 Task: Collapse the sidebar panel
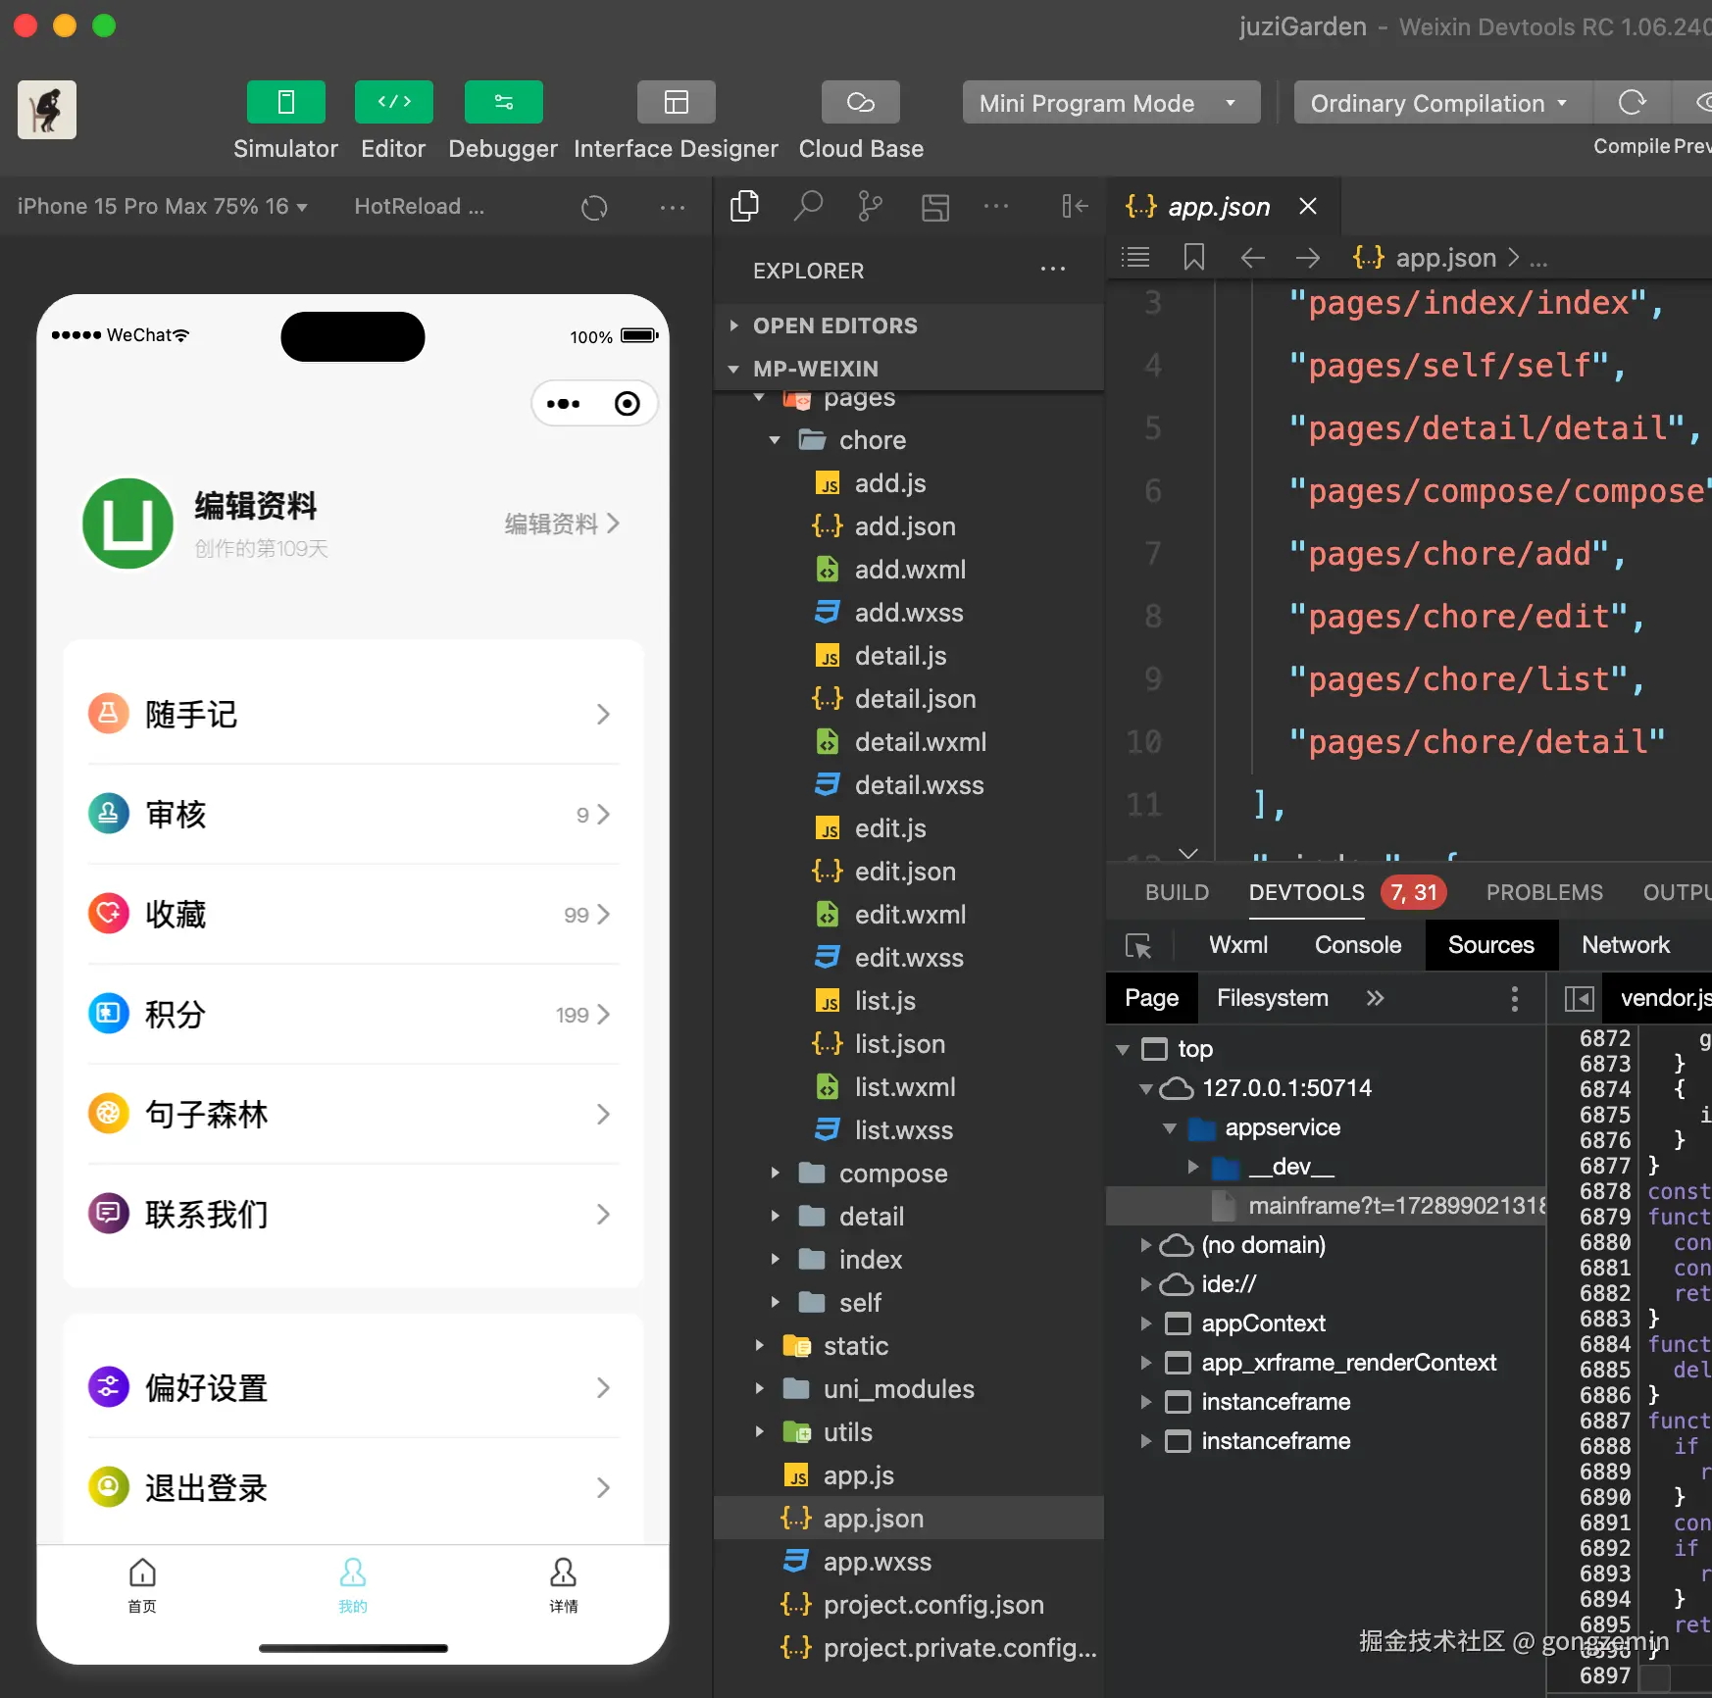[1075, 206]
